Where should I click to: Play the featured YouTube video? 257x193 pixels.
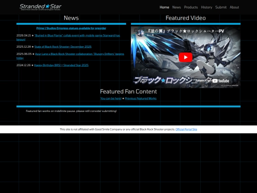pos(186,57)
